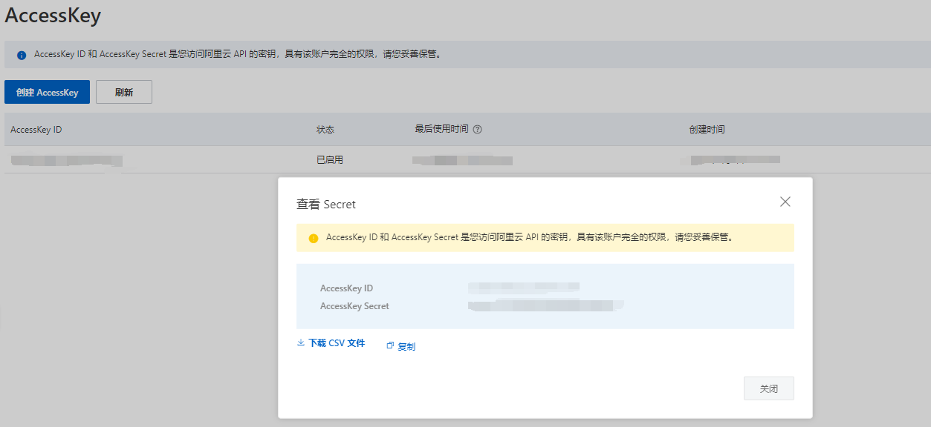Click the help icon next to 最后使用时间
Image resolution: width=931 pixels, height=427 pixels.
point(477,129)
